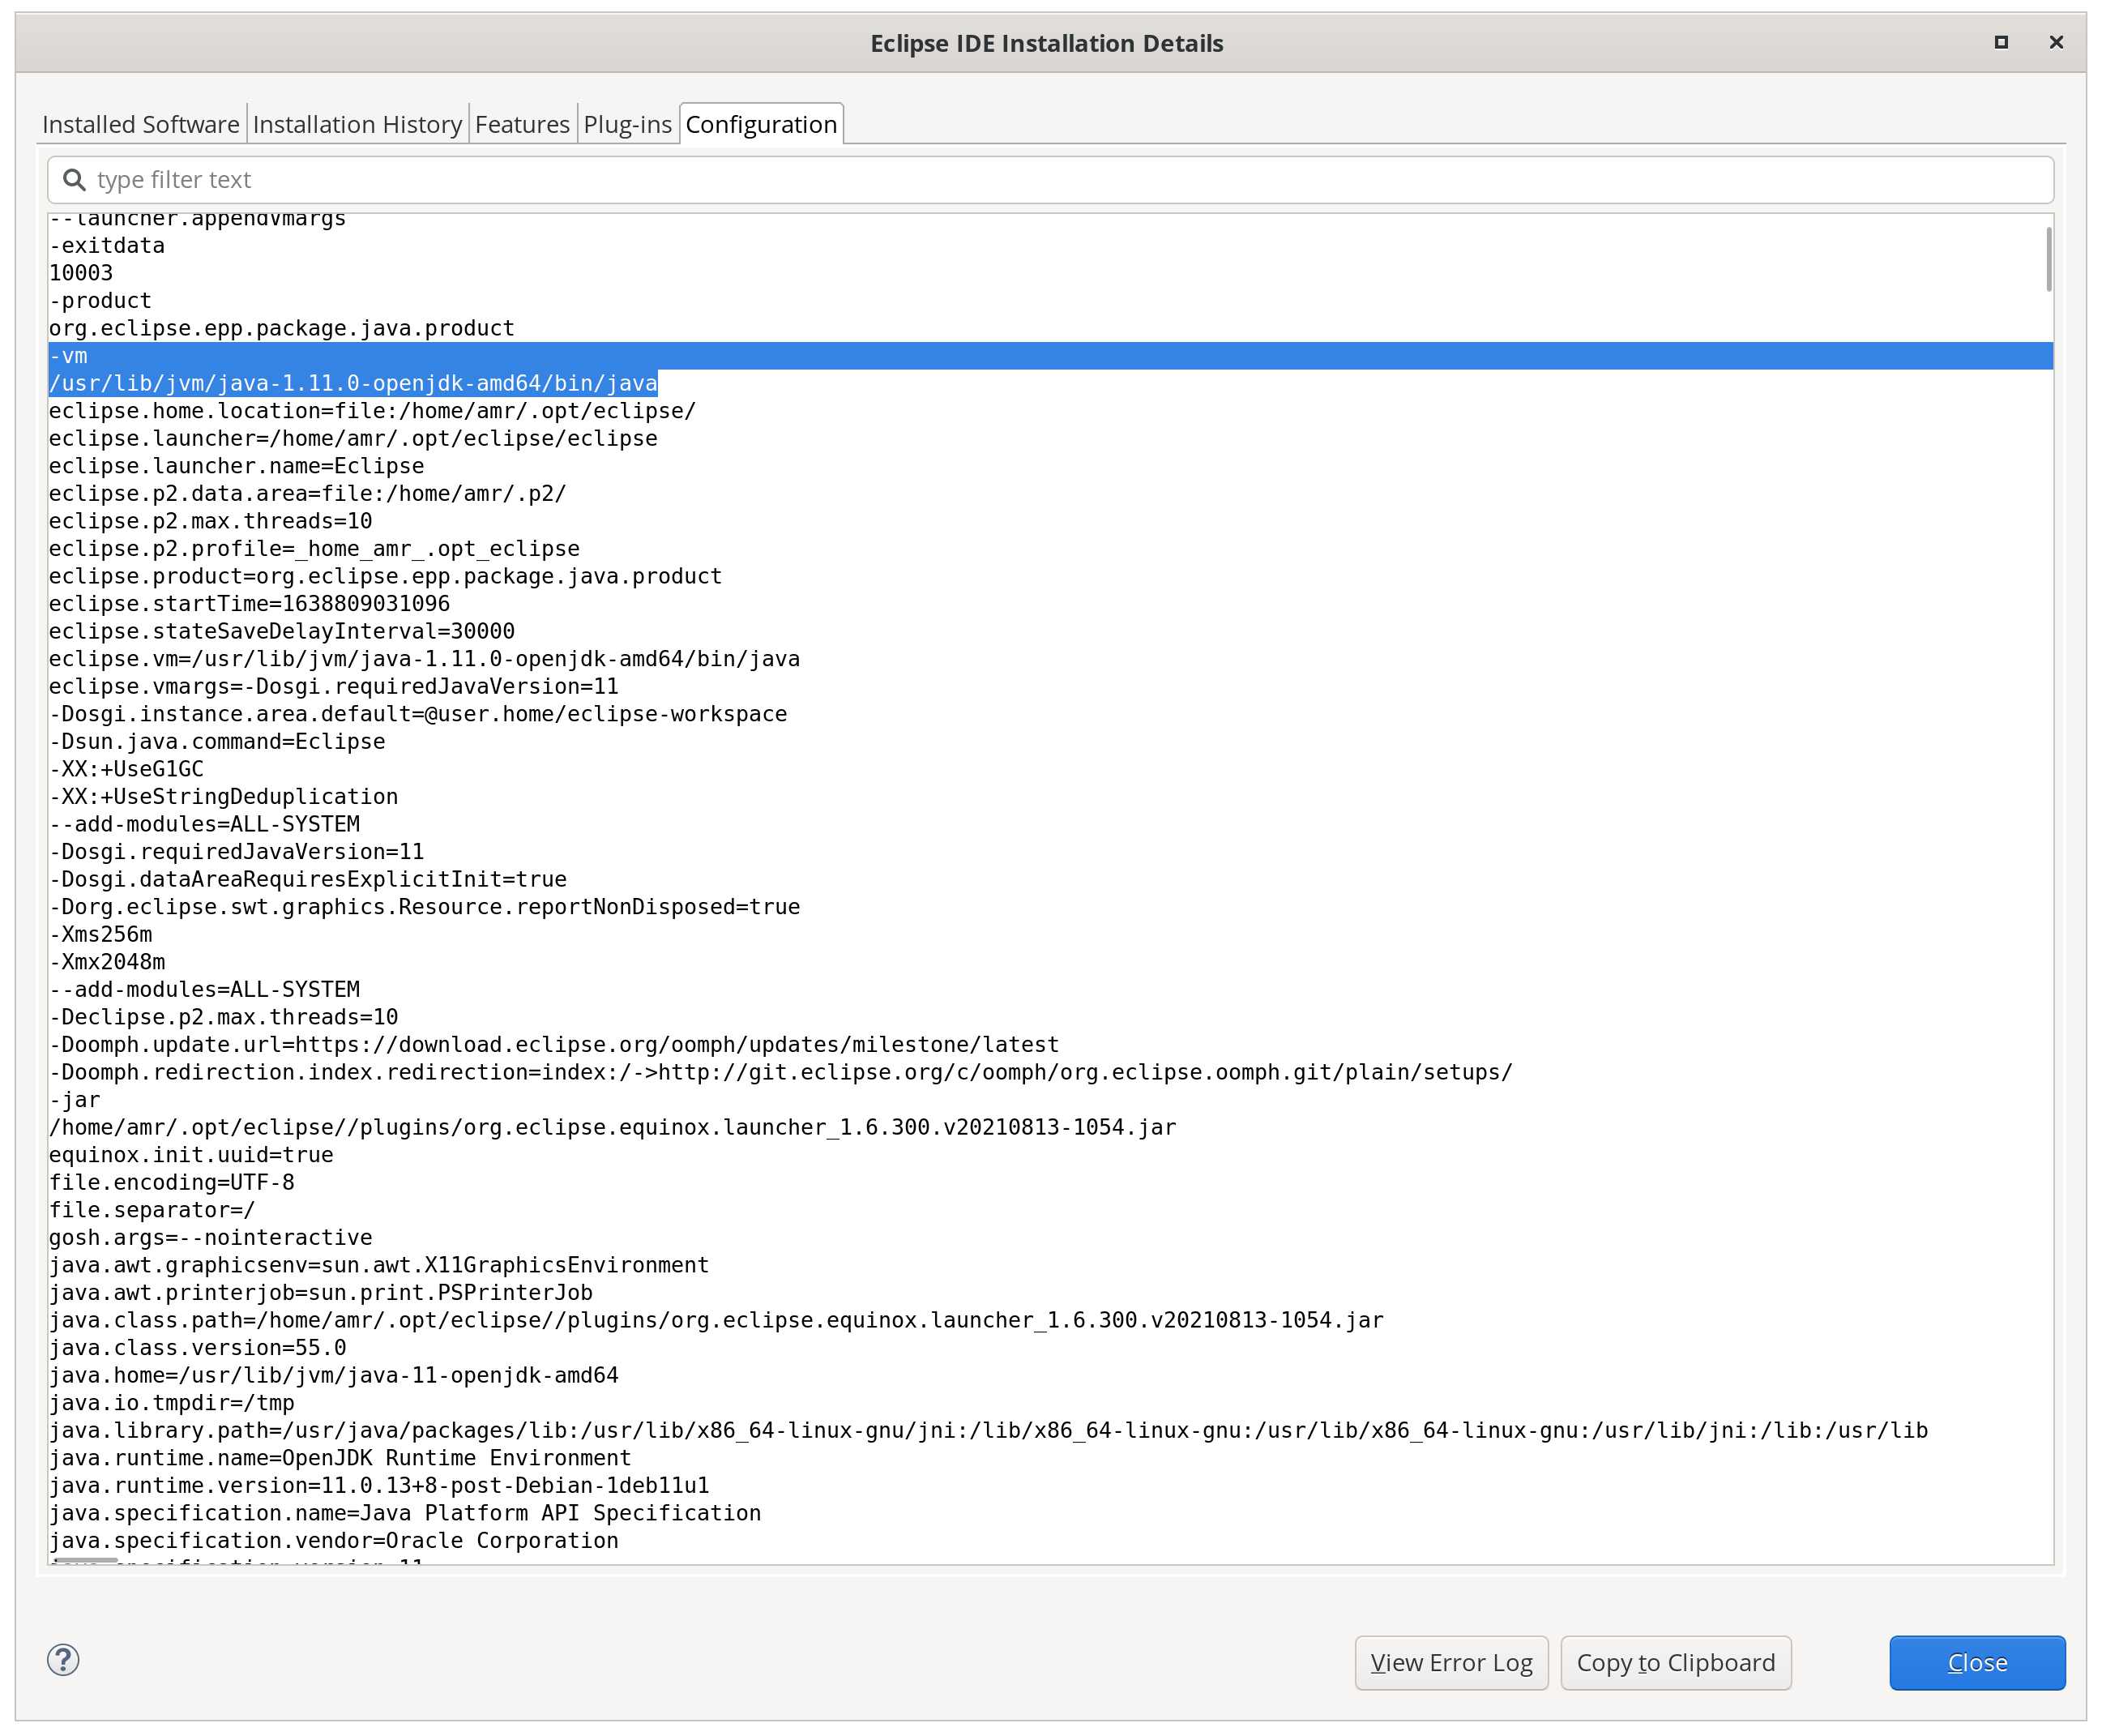Open the Installation History tab
2102x1736 pixels.
pos(357,124)
